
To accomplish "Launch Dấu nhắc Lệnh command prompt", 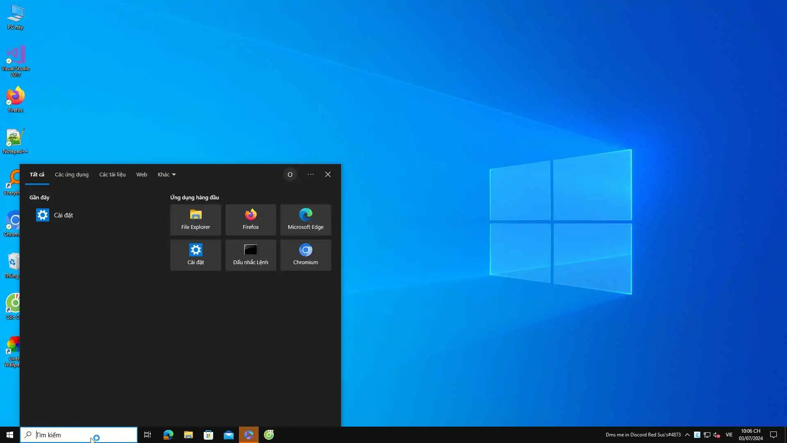I will pyautogui.click(x=250, y=255).
